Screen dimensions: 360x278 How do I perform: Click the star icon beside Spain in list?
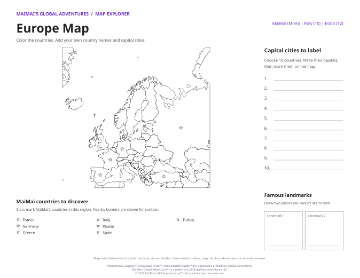click(x=98, y=232)
